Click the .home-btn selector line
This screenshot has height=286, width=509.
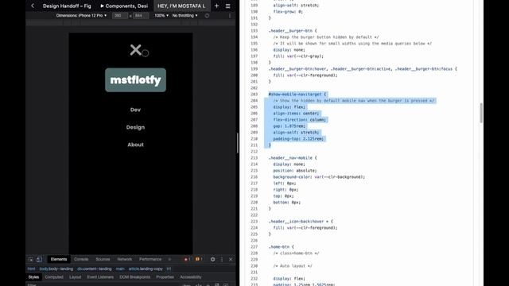pyautogui.click(x=281, y=247)
